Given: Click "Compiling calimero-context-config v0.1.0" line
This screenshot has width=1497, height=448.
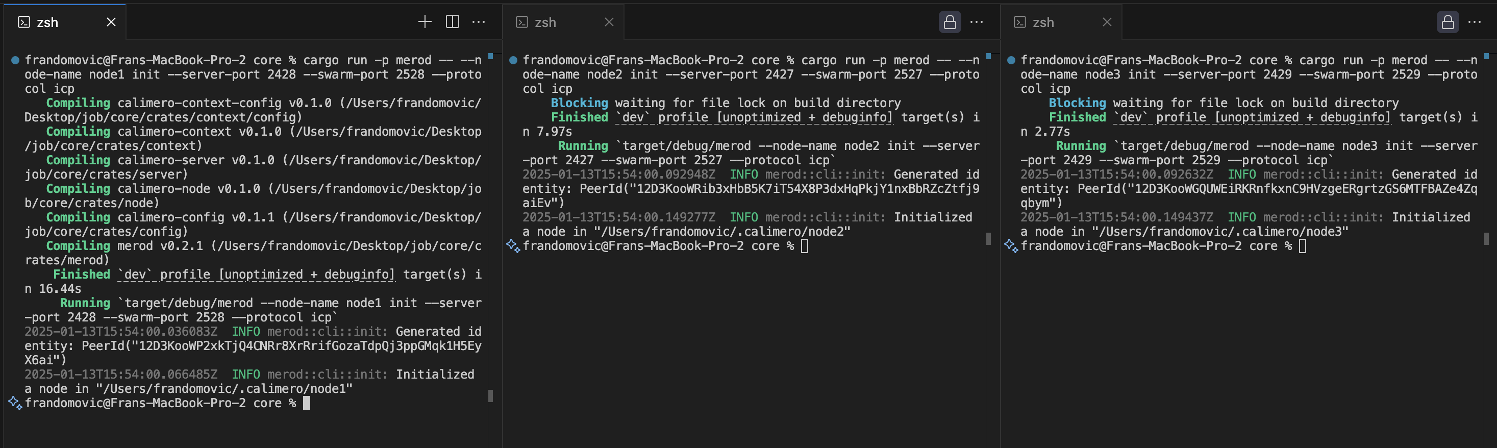Looking at the screenshot, I should pos(253,110).
